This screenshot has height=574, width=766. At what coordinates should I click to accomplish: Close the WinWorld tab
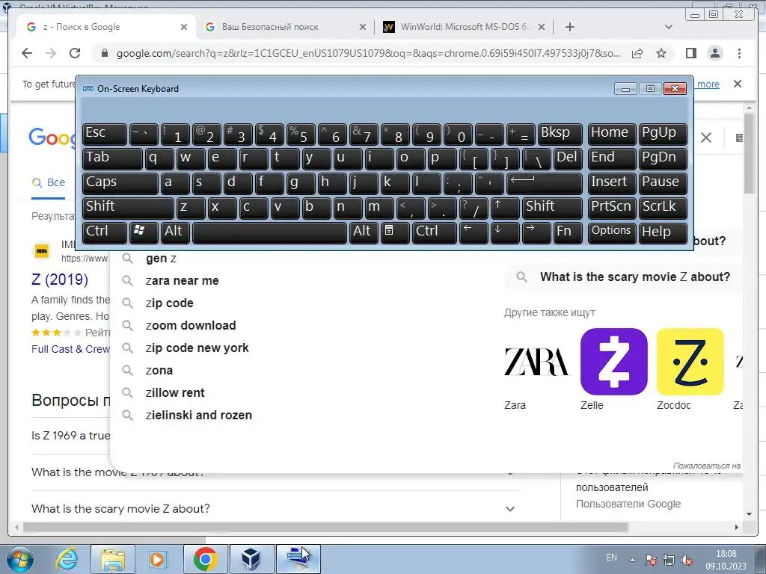click(x=542, y=27)
